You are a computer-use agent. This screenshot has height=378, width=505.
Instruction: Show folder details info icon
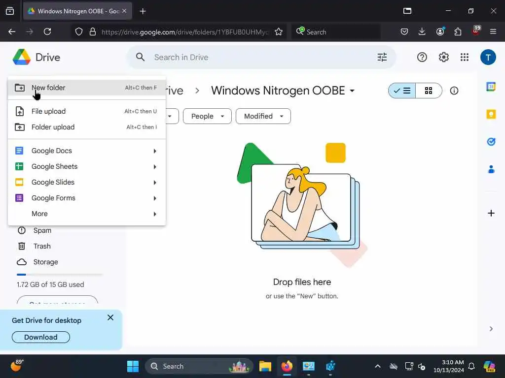[454, 91]
